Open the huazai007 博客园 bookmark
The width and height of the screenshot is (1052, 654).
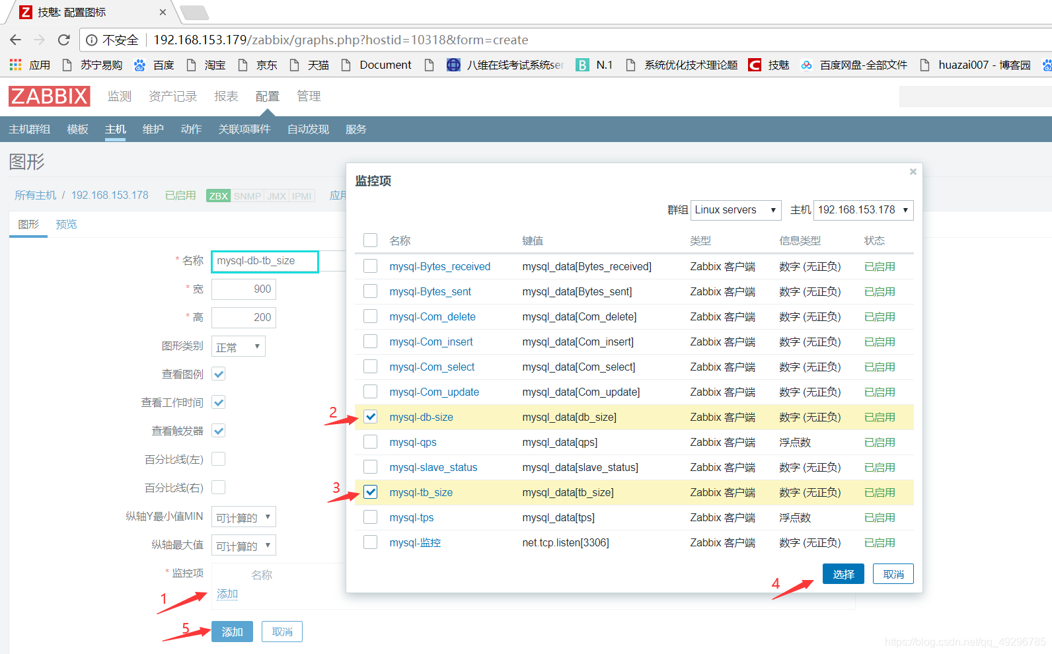[x=975, y=65]
